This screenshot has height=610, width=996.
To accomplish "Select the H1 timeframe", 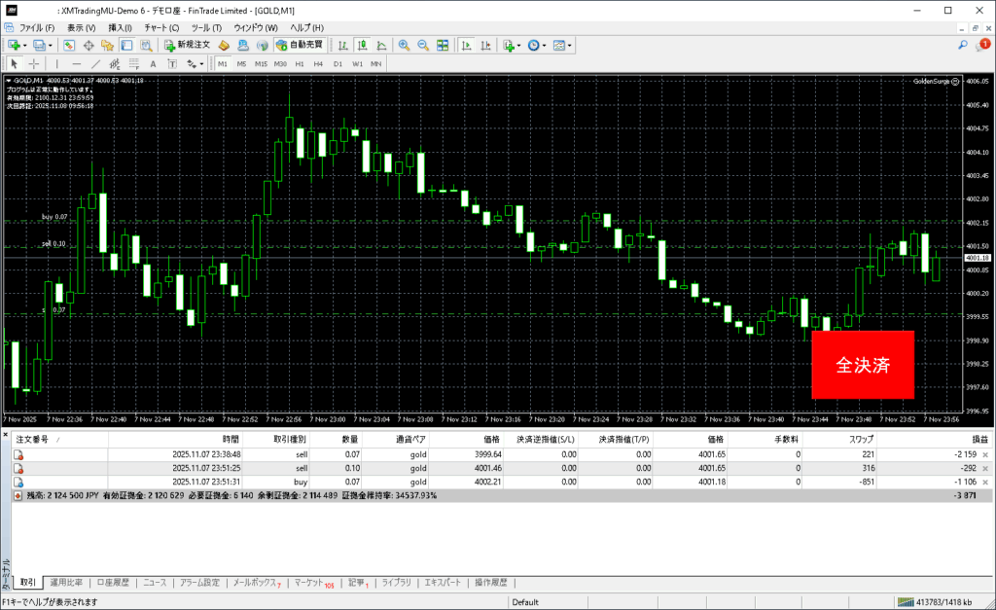I will click(x=300, y=63).
